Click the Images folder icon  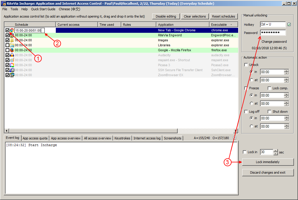pyautogui.click(x=12, y=40)
